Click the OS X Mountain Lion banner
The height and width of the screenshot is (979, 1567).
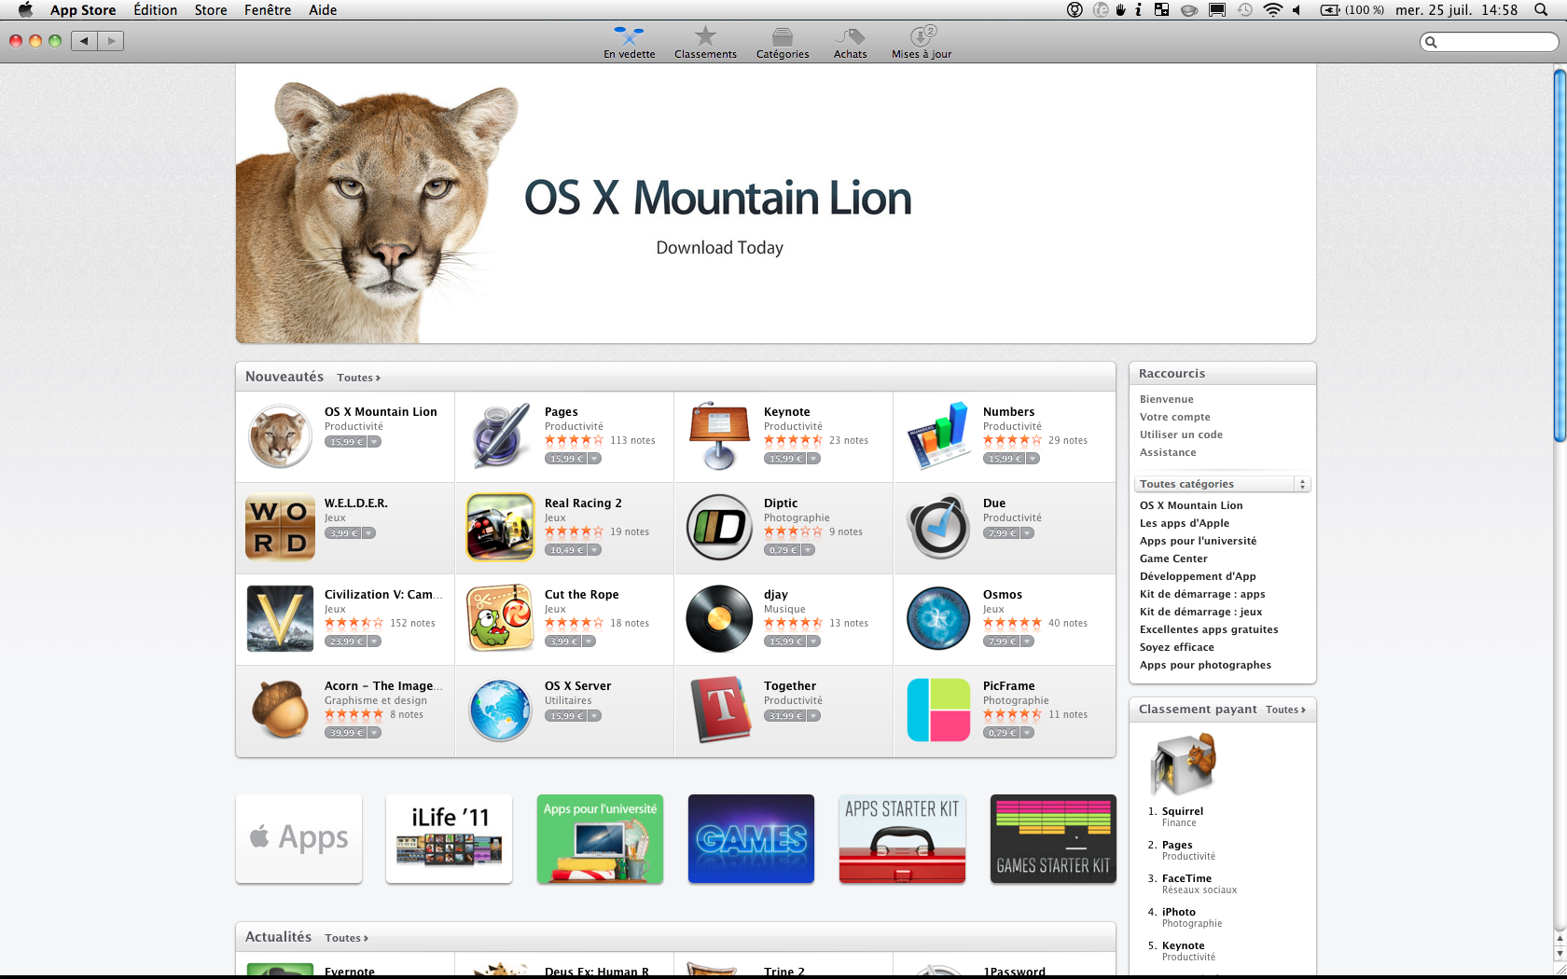(775, 203)
